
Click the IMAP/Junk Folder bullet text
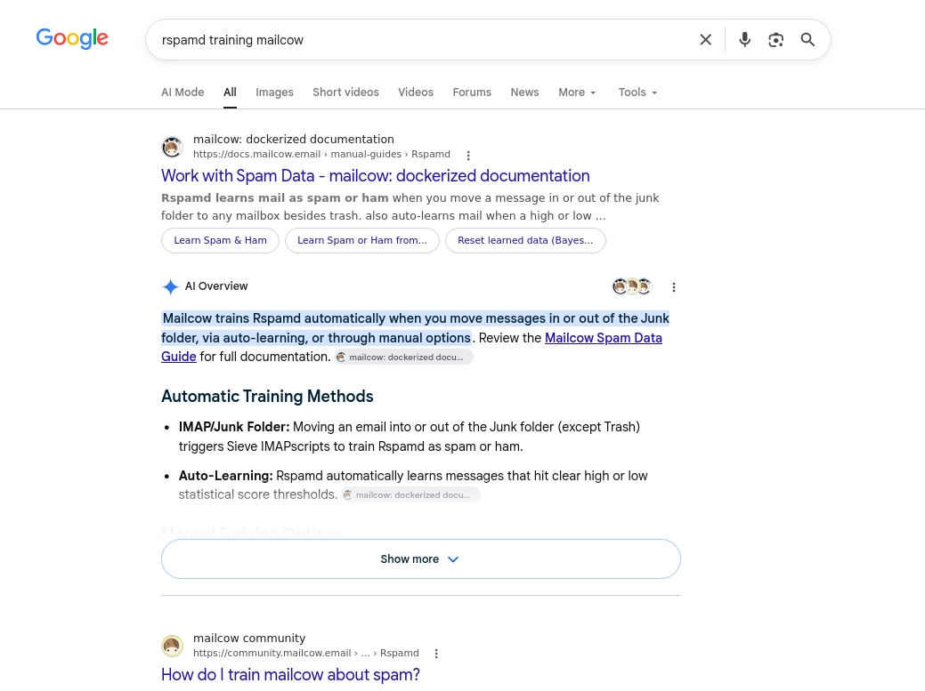tap(410, 437)
